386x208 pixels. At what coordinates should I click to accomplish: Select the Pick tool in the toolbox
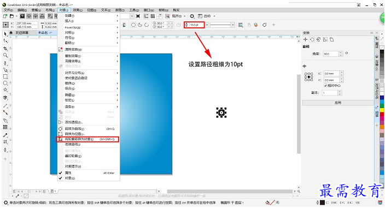[x=5, y=34]
